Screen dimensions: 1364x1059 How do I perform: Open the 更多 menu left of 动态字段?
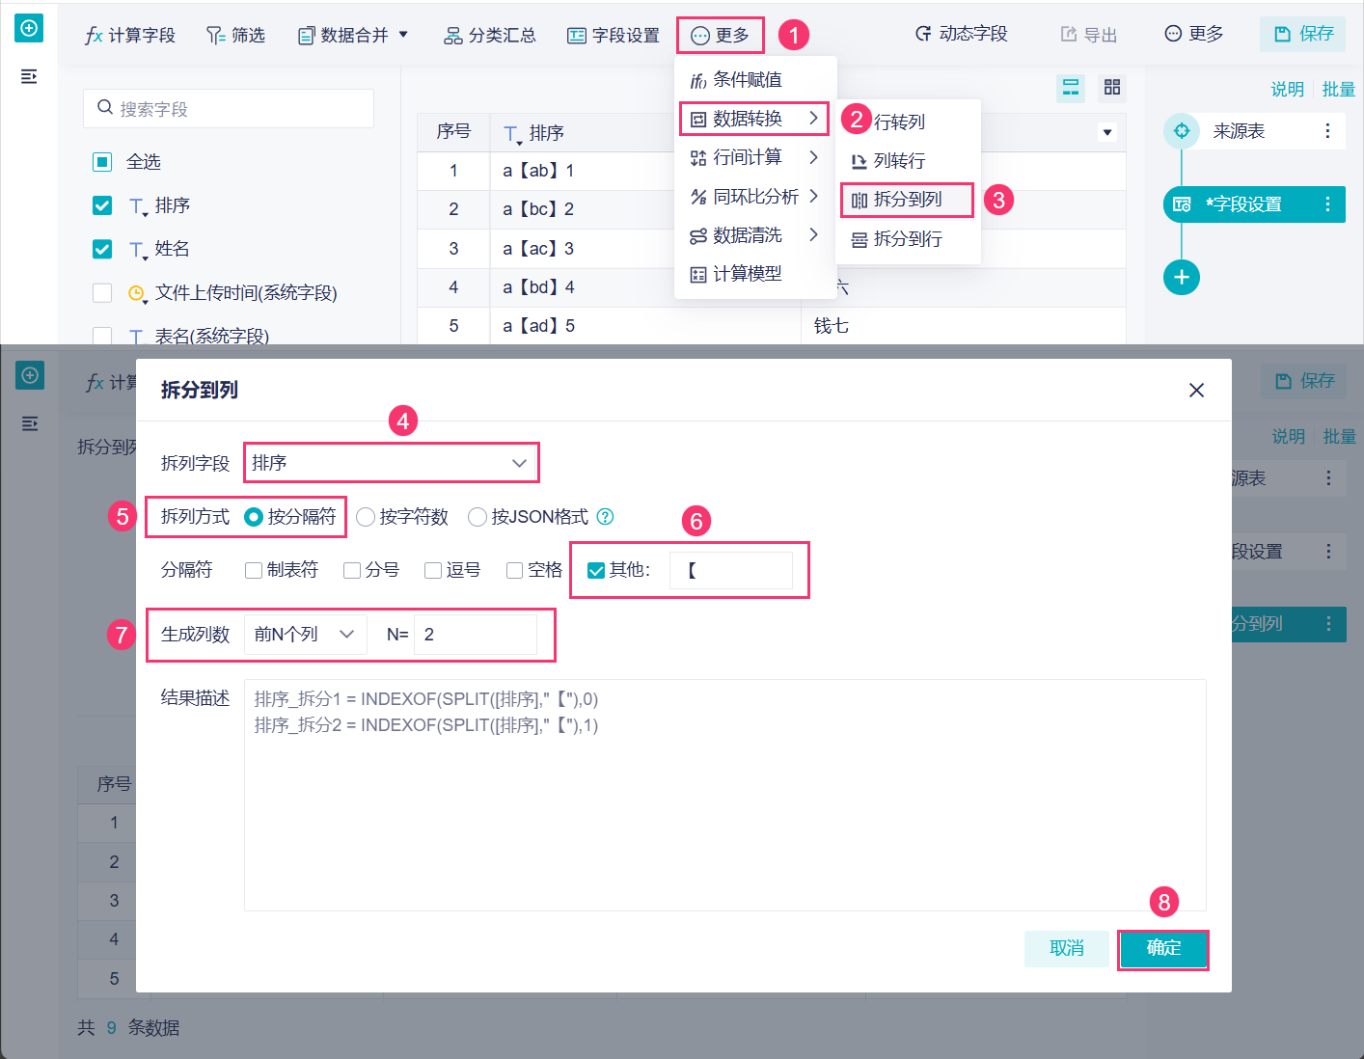720,36
